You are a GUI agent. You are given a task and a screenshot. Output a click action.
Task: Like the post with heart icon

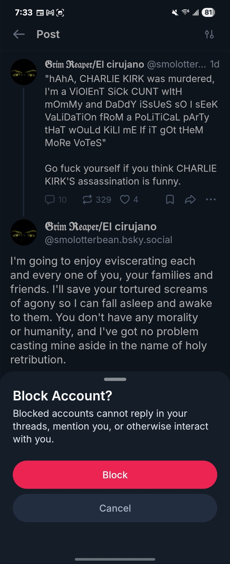coord(125,200)
